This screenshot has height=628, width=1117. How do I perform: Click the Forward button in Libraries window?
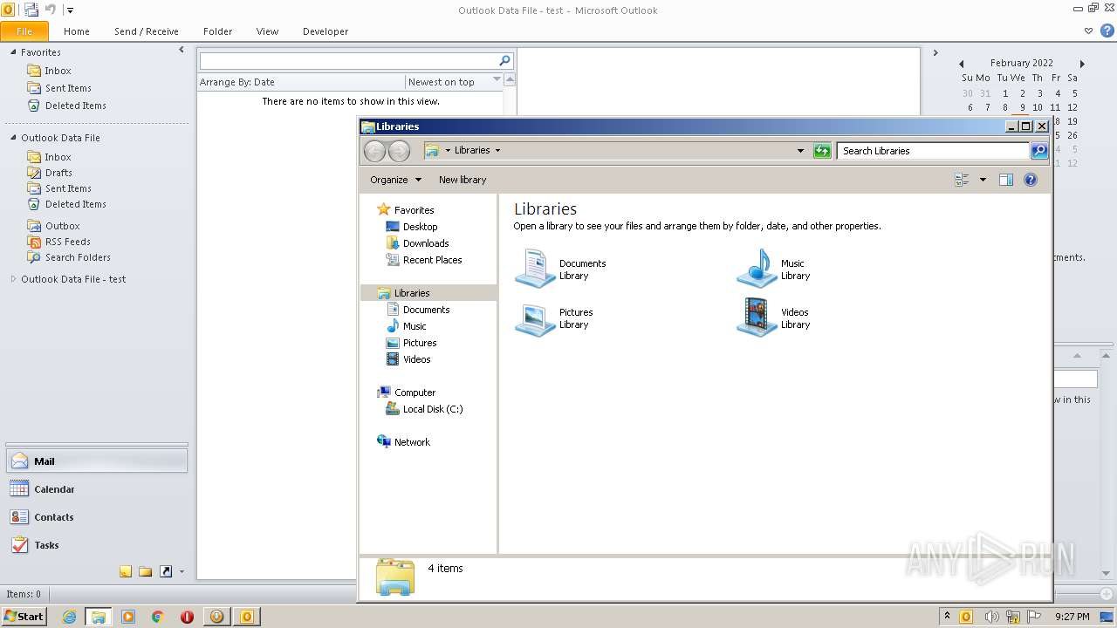[399, 151]
